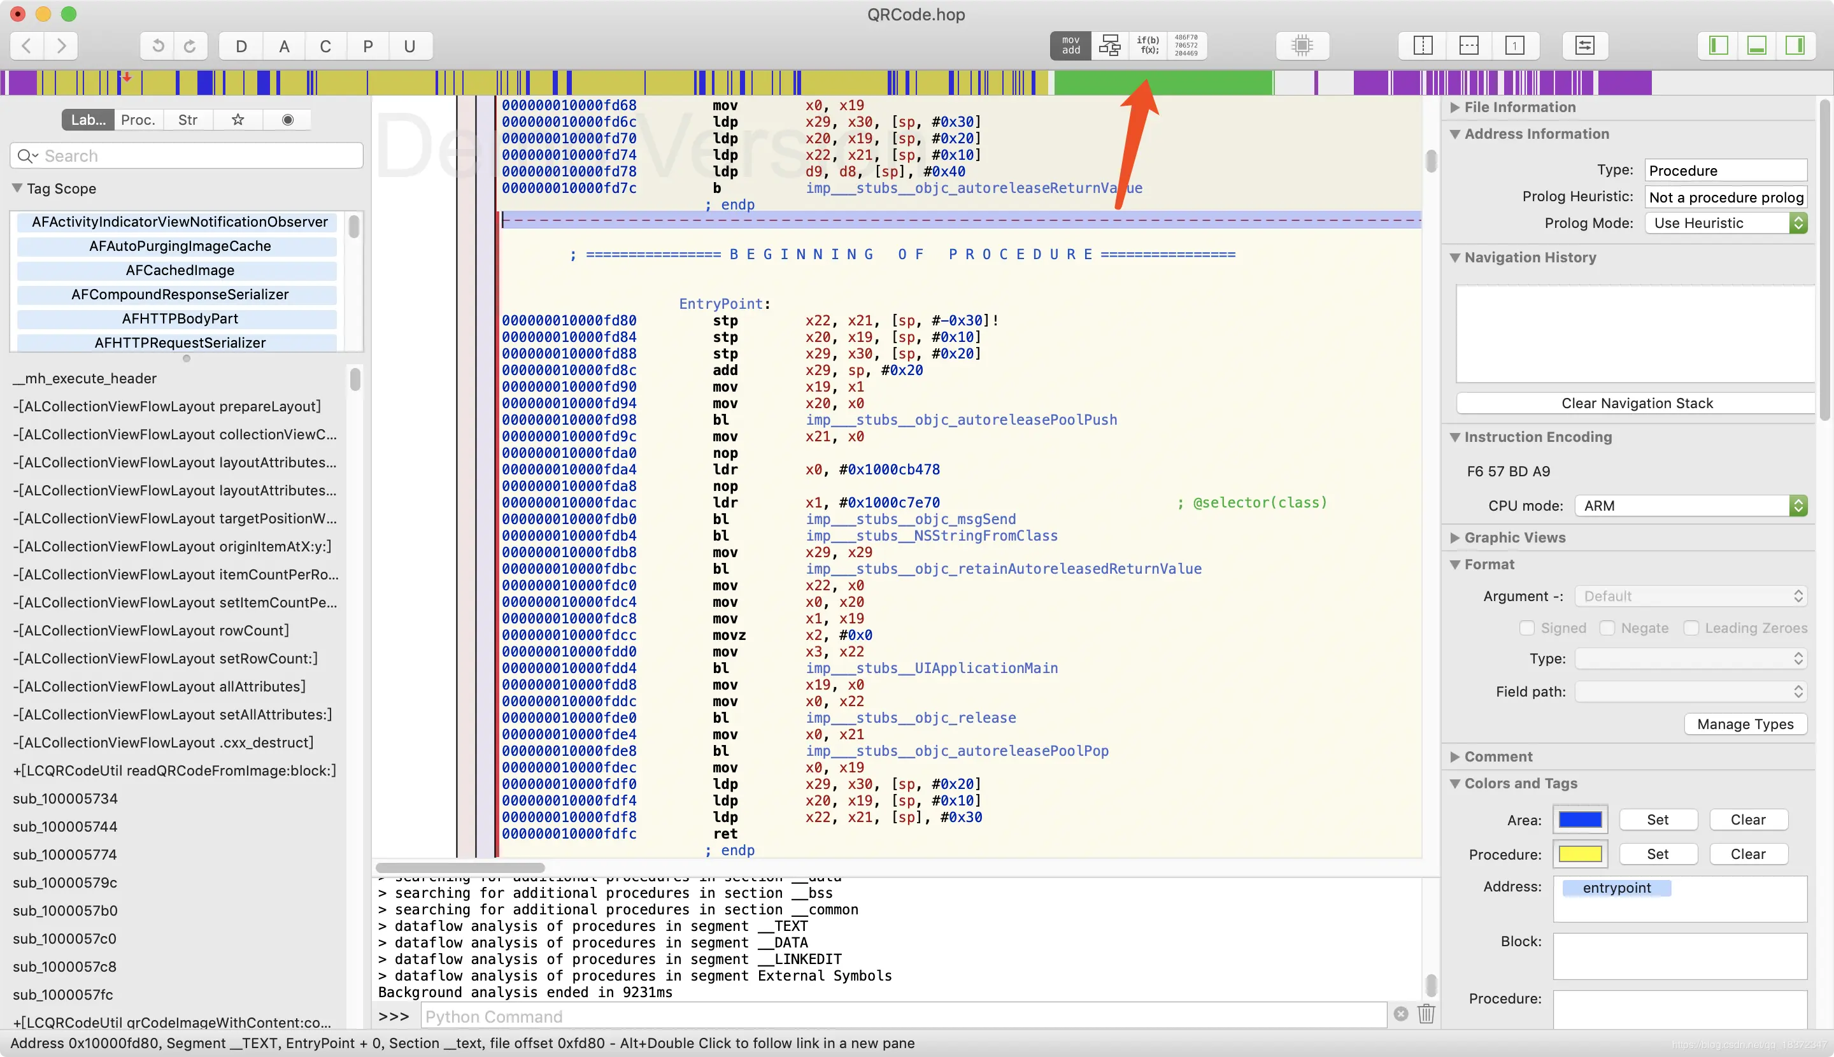Open the Prolog Mode dropdown

1726,223
